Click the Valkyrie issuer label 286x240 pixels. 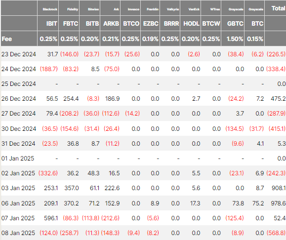(173, 9)
